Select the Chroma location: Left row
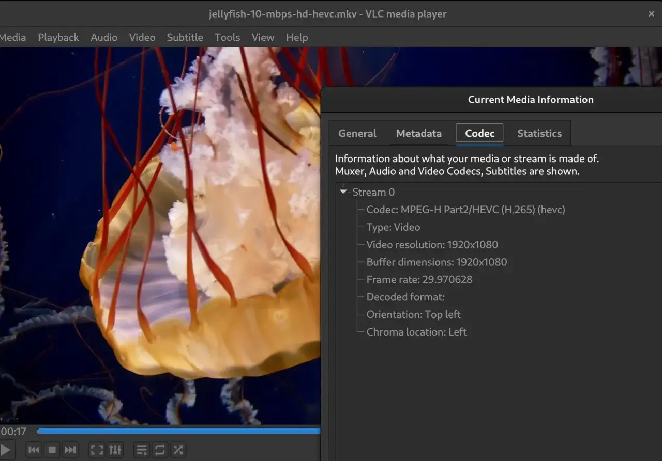 (416, 332)
